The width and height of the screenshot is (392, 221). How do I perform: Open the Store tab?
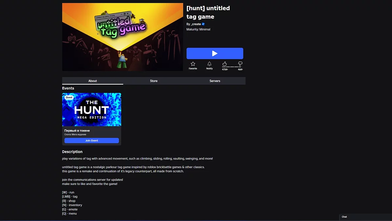pyautogui.click(x=154, y=81)
